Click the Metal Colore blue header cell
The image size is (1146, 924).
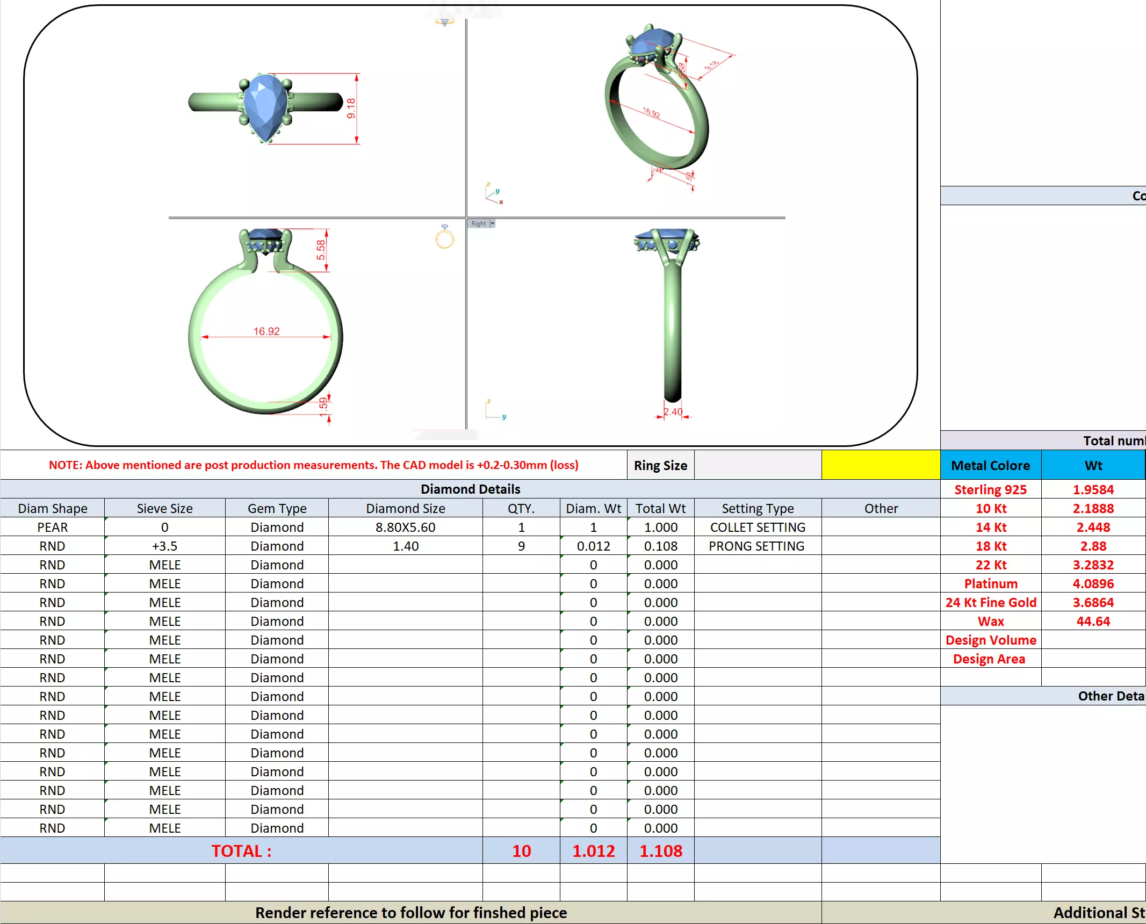coord(990,465)
